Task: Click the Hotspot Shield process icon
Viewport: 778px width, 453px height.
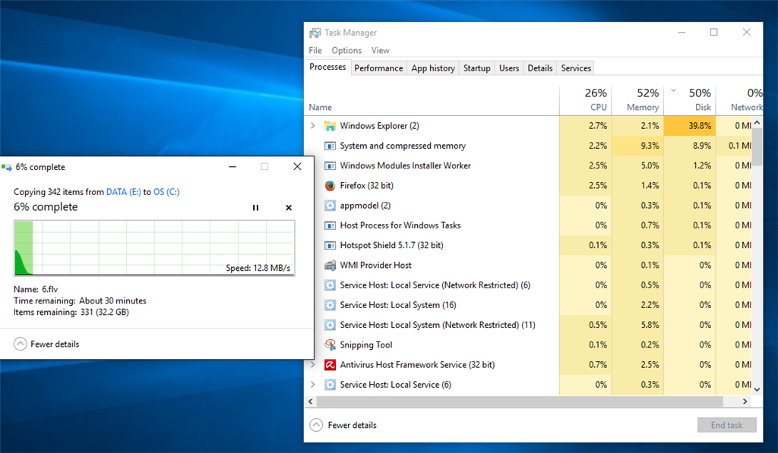Action: (330, 245)
